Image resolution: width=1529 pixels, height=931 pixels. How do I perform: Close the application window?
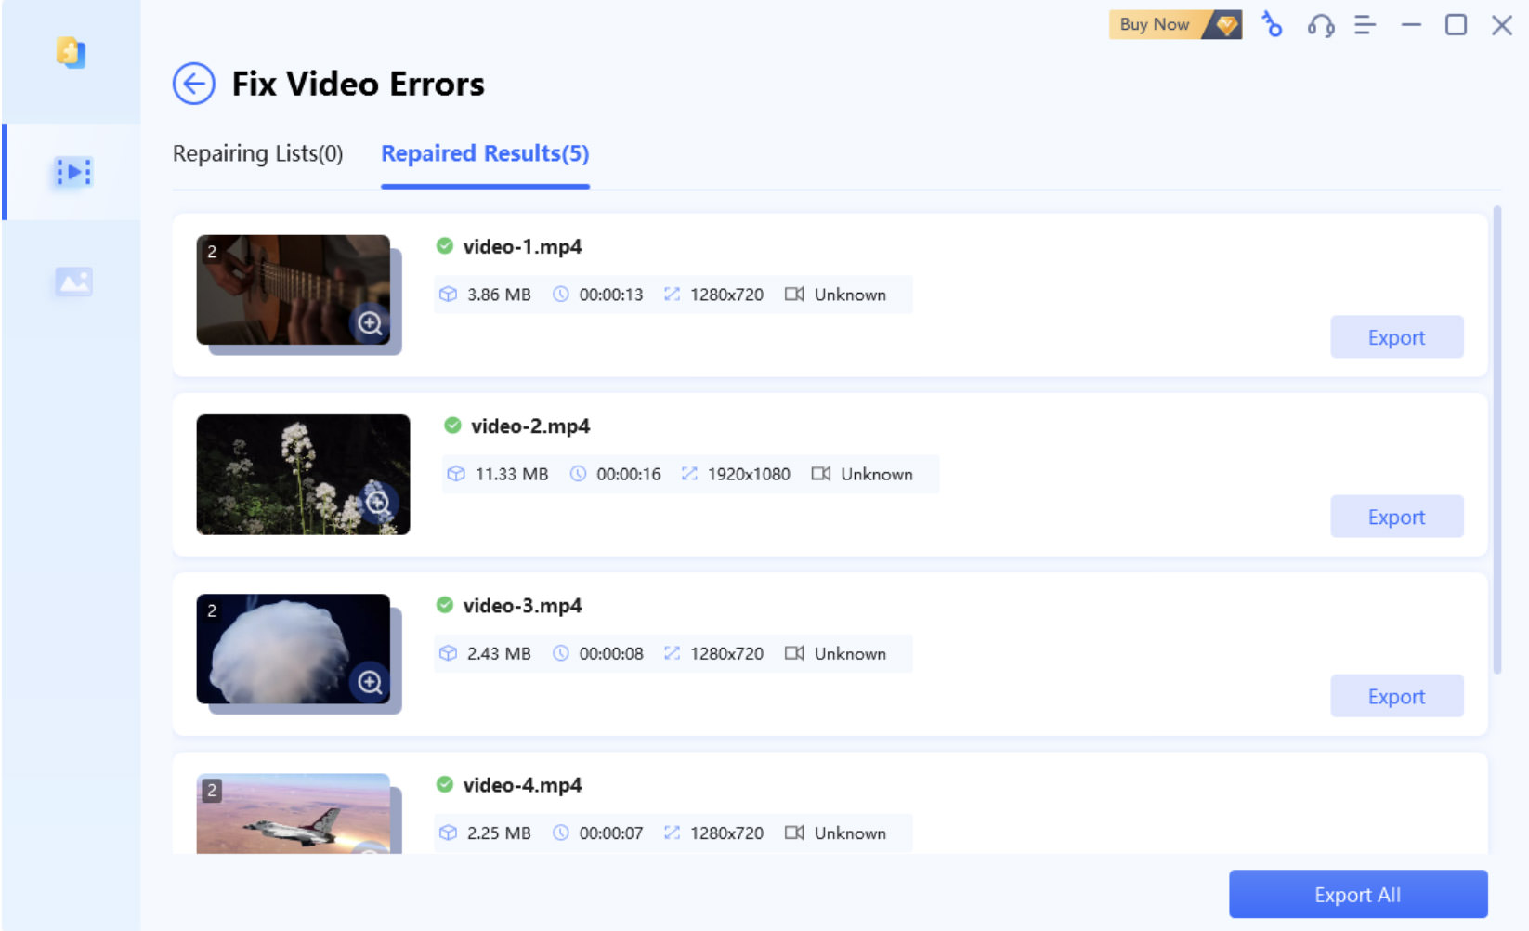[x=1501, y=25]
